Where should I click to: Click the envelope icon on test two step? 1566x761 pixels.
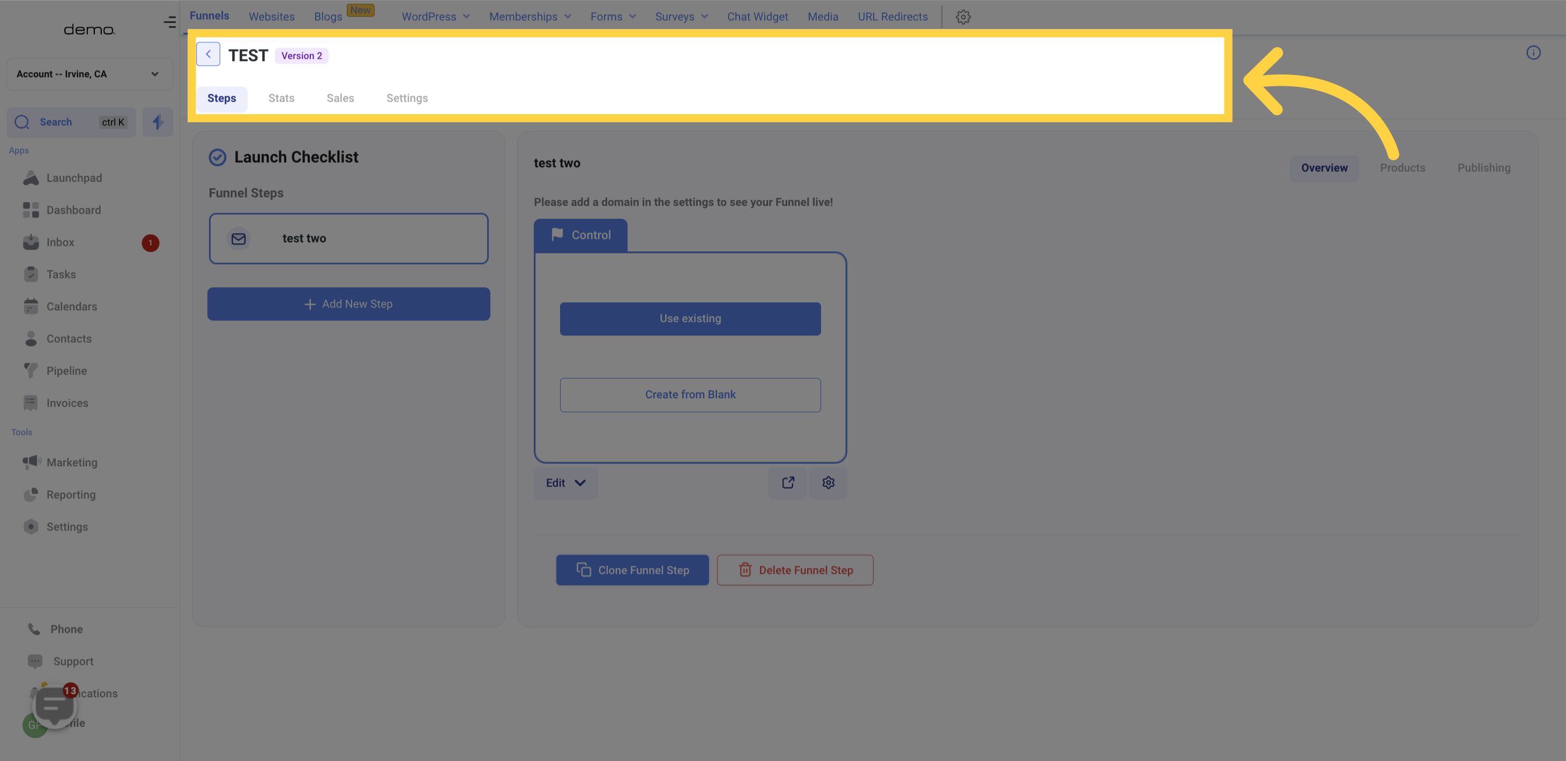pos(239,239)
